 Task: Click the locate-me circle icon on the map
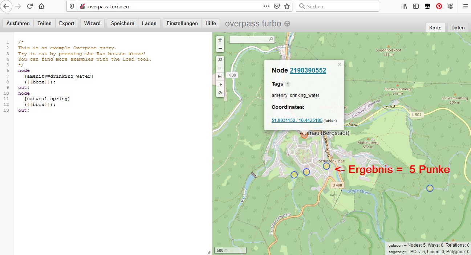pos(220,68)
